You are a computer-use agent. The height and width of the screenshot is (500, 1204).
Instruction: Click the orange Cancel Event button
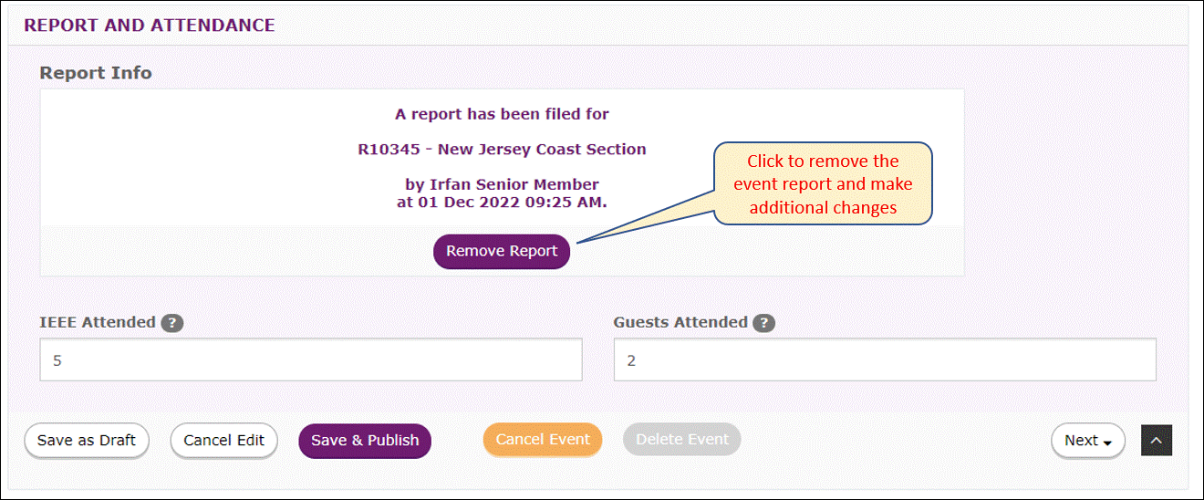[x=543, y=440]
